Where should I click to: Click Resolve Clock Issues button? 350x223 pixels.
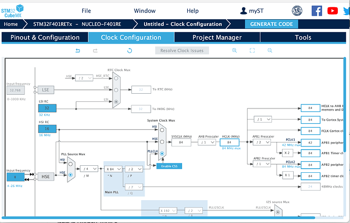pos(182,50)
